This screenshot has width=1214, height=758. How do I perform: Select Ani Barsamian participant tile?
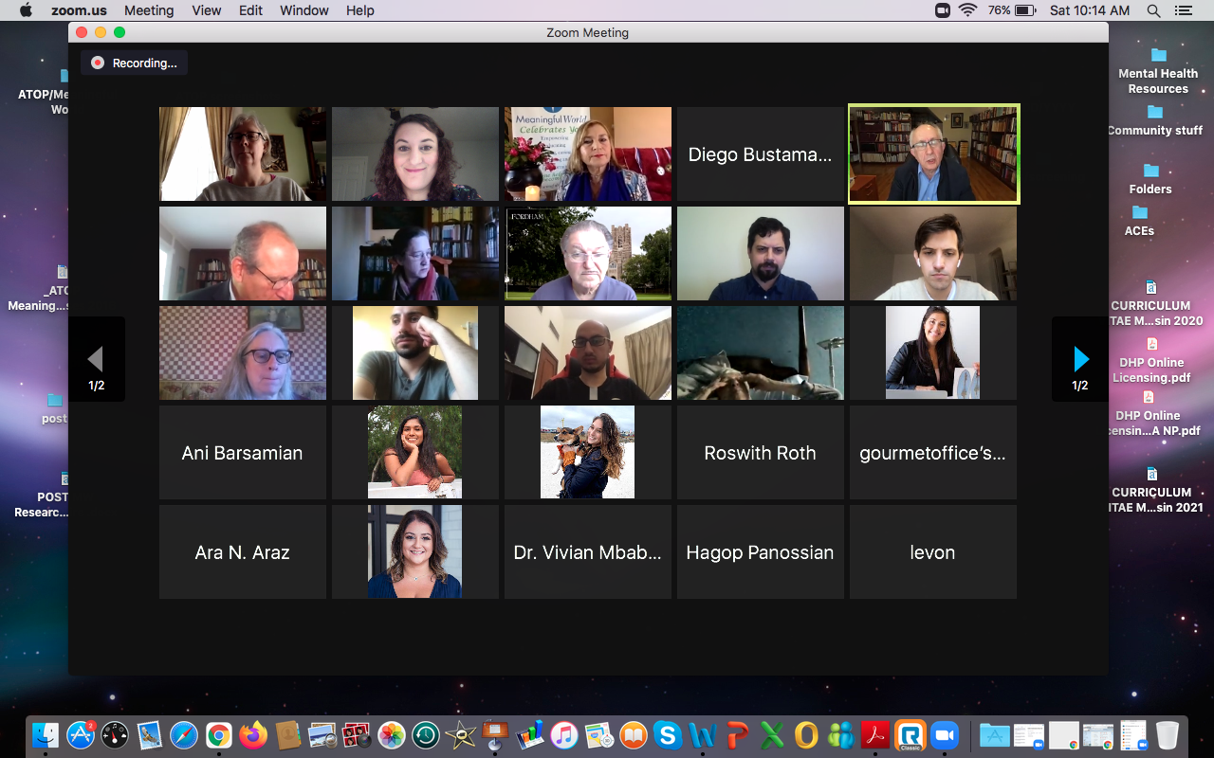pyautogui.click(x=242, y=453)
